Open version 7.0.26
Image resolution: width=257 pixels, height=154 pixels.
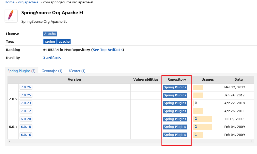26,87
